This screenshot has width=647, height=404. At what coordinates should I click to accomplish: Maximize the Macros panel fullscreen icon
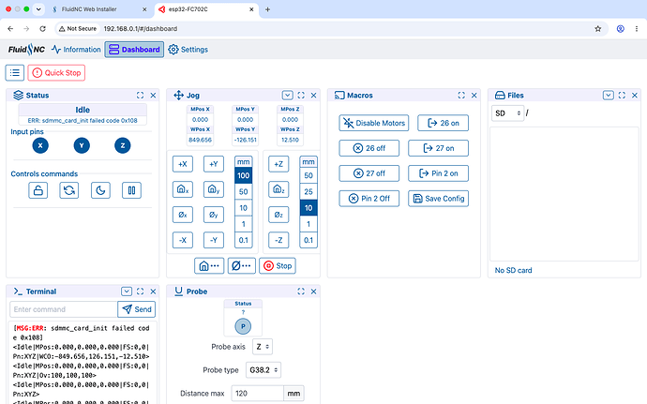pos(461,96)
